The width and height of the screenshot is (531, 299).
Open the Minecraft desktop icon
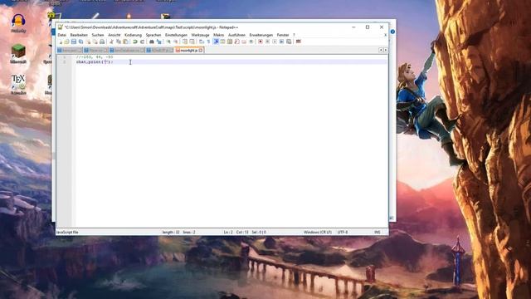tap(18, 54)
